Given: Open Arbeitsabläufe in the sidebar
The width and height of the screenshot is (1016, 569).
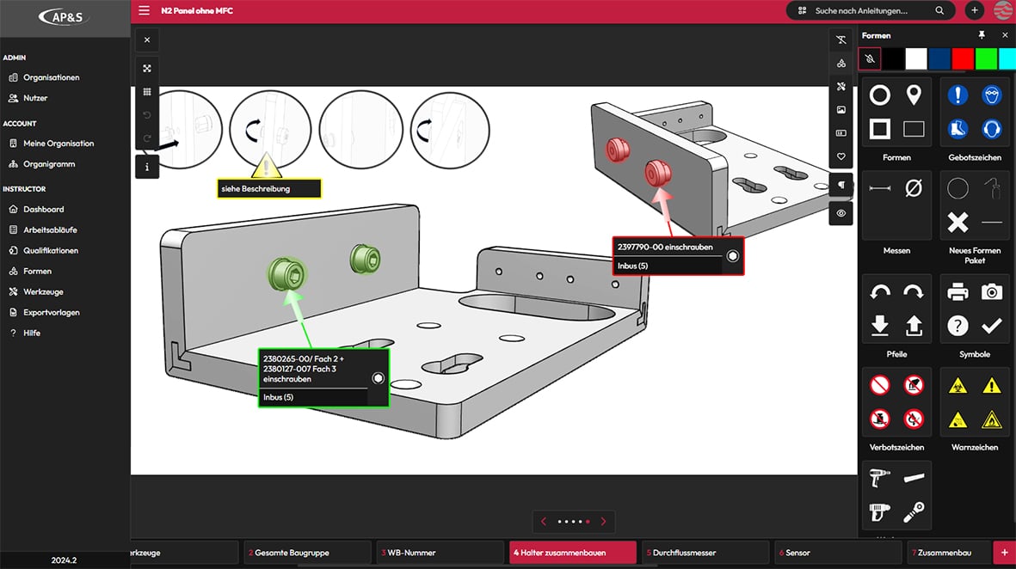Looking at the screenshot, I should pos(50,229).
